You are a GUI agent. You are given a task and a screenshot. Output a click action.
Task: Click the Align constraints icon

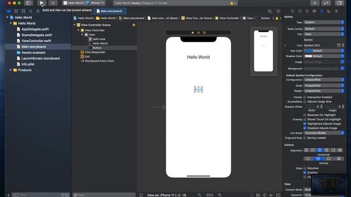tap(258, 195)
